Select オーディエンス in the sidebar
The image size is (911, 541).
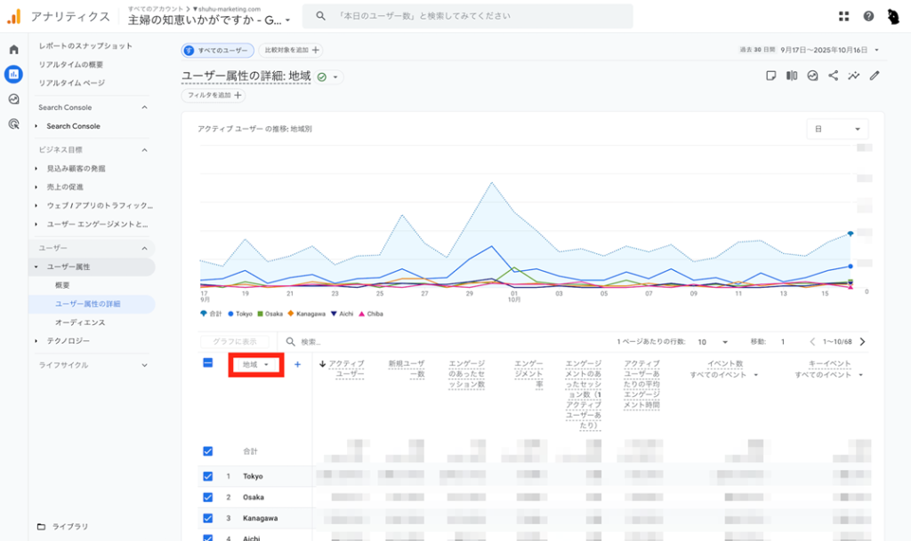point(80,322)
